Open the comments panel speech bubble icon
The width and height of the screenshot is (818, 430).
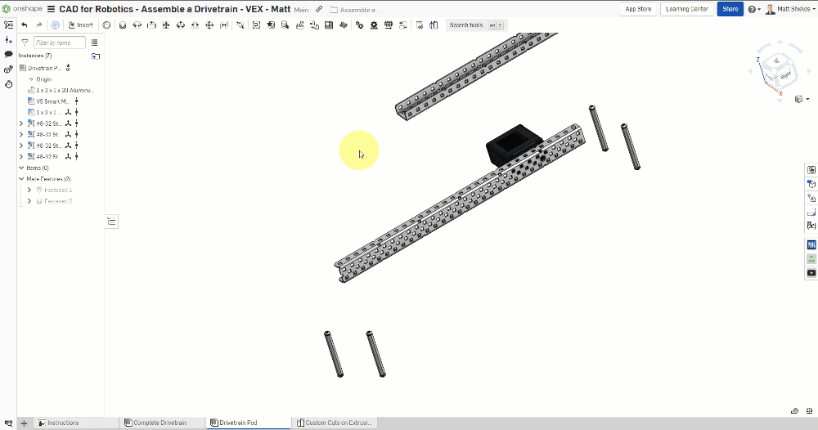[x=8, y=54]
